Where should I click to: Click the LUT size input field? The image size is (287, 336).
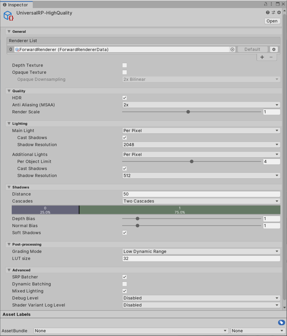point(201,258)
